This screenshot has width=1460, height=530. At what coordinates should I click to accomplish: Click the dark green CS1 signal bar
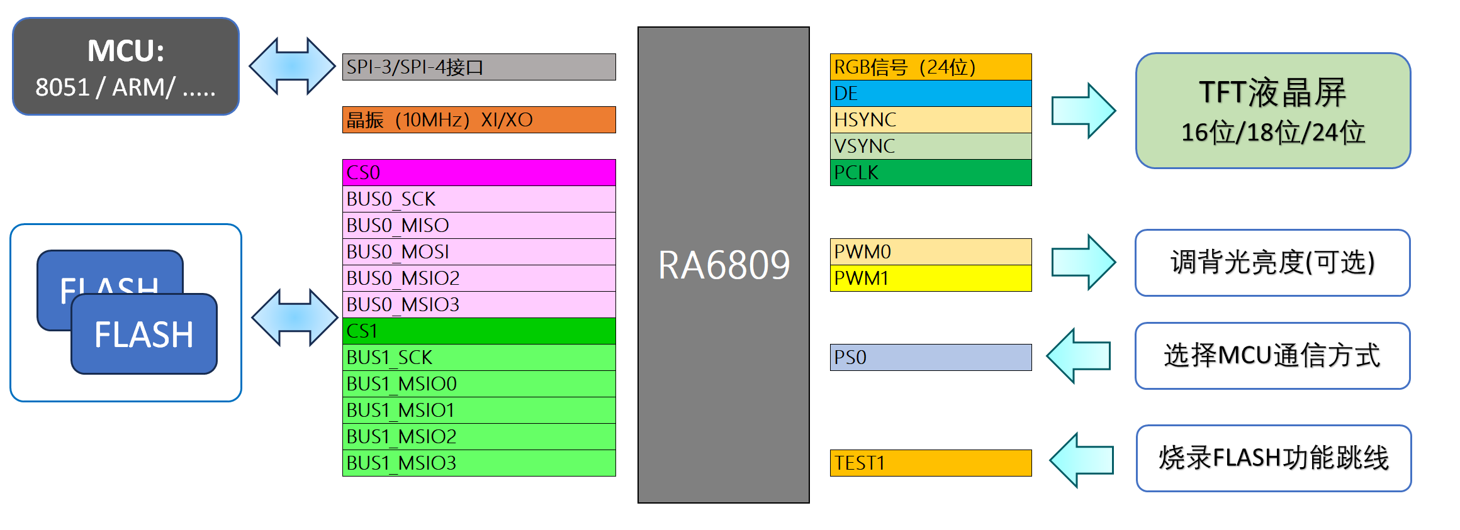pos(478,331)
